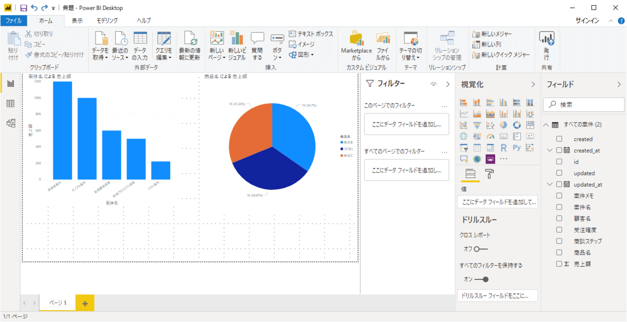
Task: Click the フィールド search box
Action: [584, 104]
